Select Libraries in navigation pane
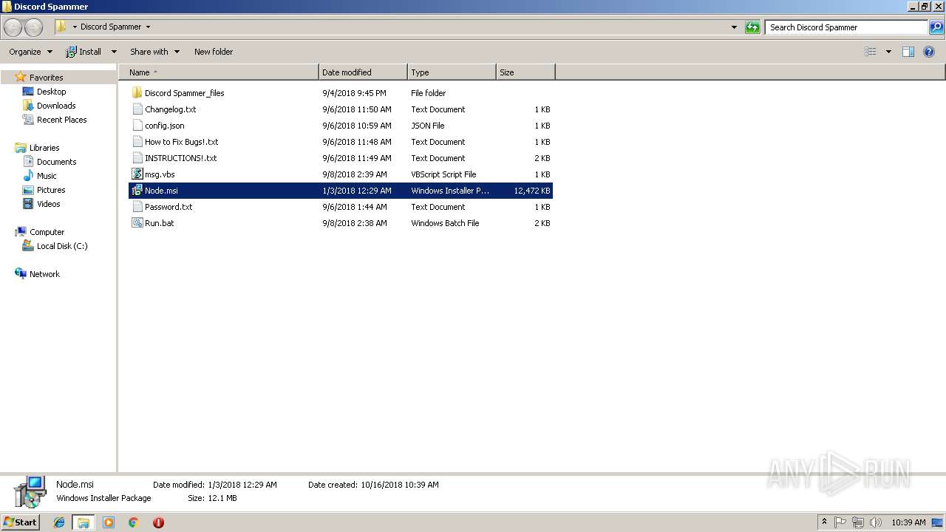The image size is (946, 532). [x=44, y=148]
